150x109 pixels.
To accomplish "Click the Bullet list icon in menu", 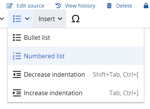I will 17,38.
